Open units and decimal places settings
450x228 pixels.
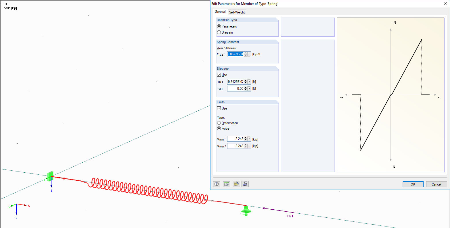[226, 184]
